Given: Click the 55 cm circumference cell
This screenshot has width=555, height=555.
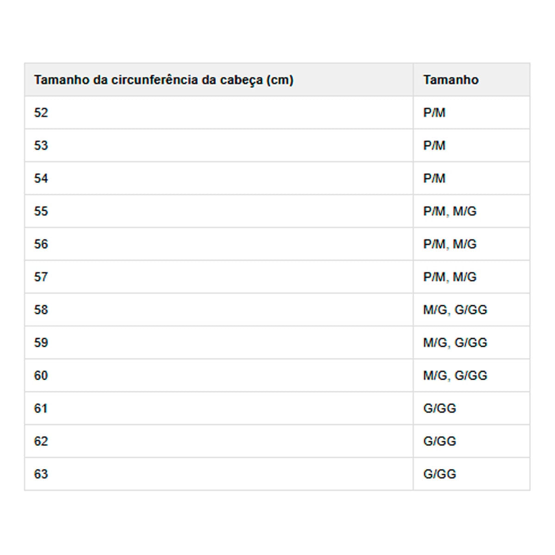Looking at the screenshot, I should [41, 211].
